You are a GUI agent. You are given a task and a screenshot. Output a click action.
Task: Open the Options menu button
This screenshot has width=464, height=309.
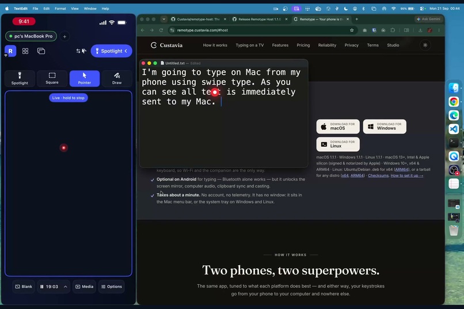(x=112, y=287)
